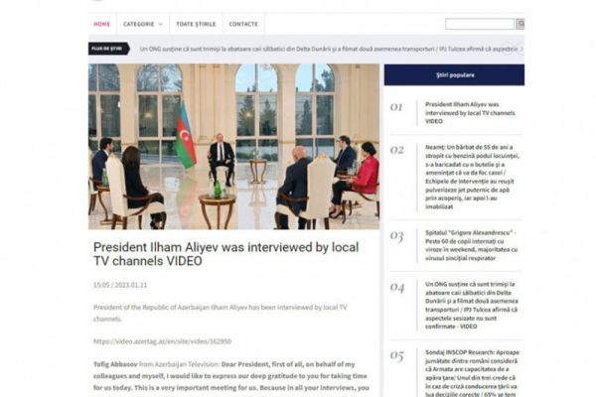
Task: Click the Tofig Abbasov name in article
Action: coord(115,364)
